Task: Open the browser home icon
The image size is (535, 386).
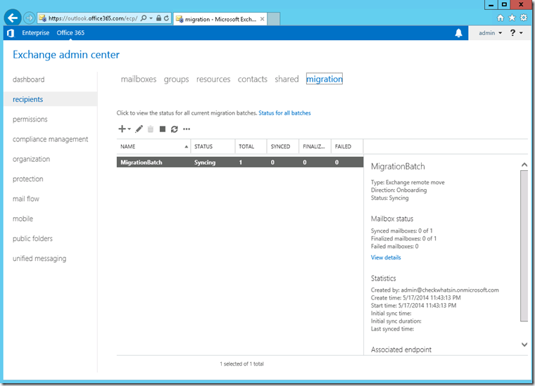Action: tap(501, 18)
